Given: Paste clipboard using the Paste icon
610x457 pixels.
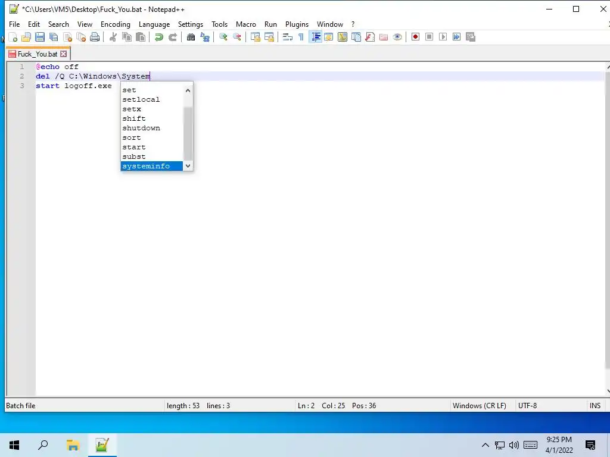Looking at the screenshot, I should [x=141, y=37].
